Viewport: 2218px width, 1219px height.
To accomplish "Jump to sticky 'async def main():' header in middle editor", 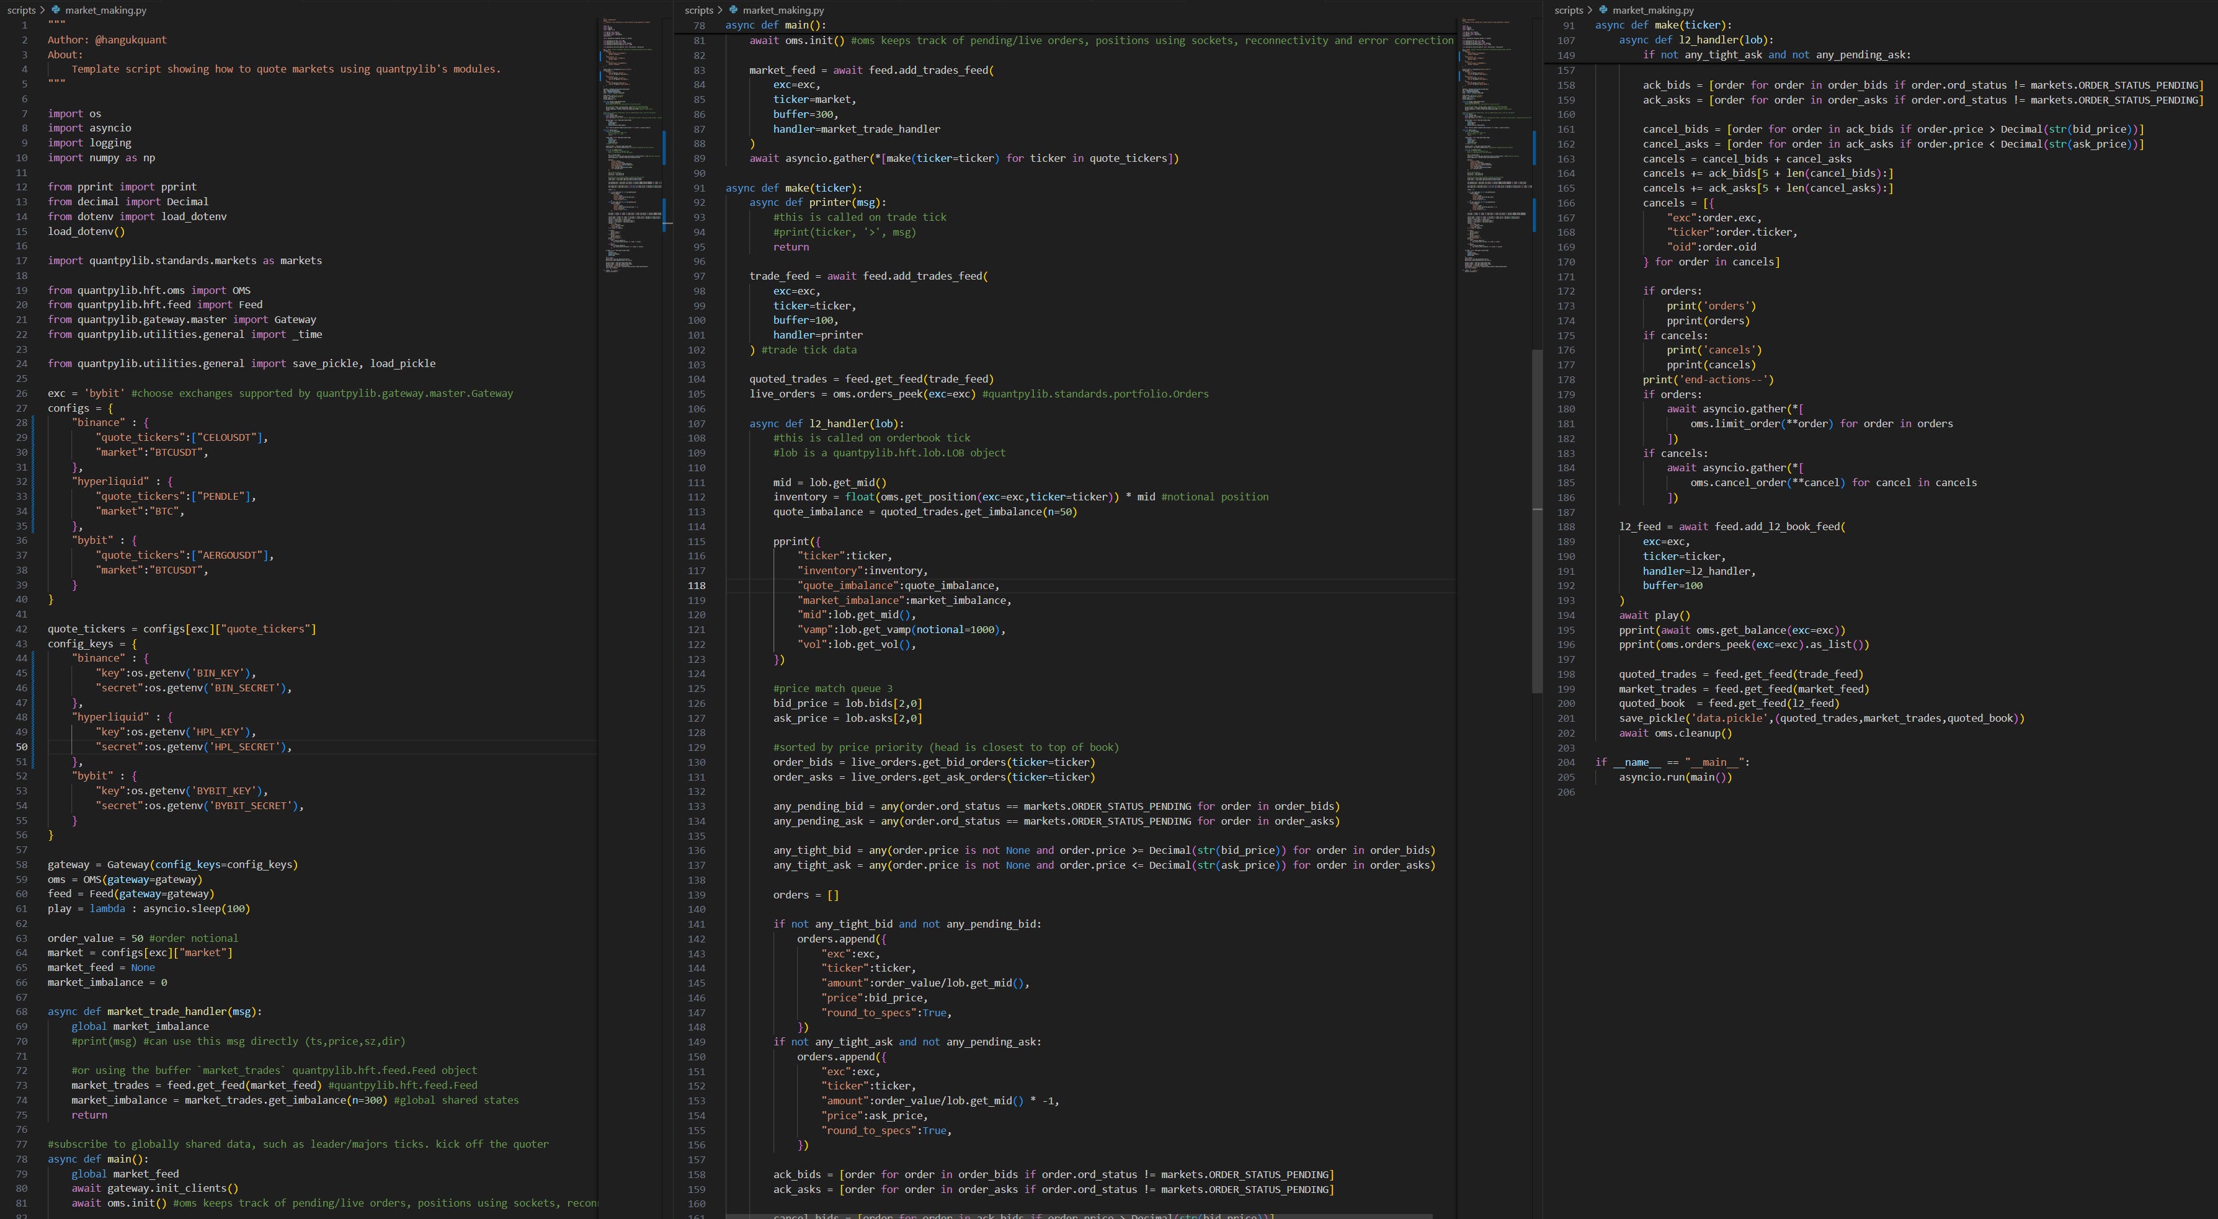I will [776, 25].
